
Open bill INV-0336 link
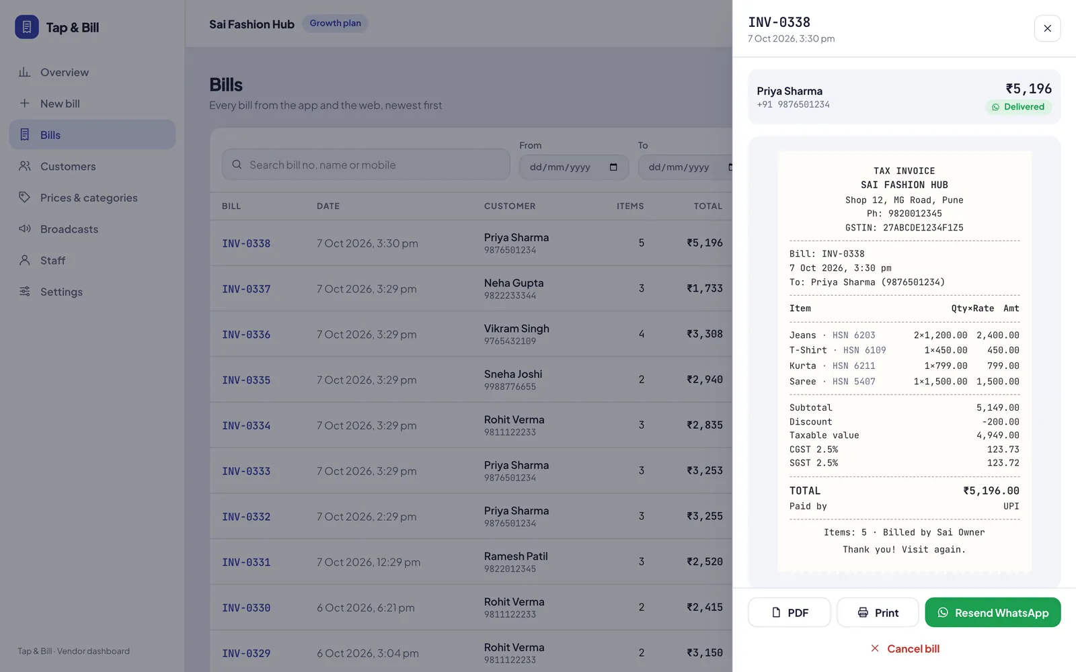click(246, 335)
